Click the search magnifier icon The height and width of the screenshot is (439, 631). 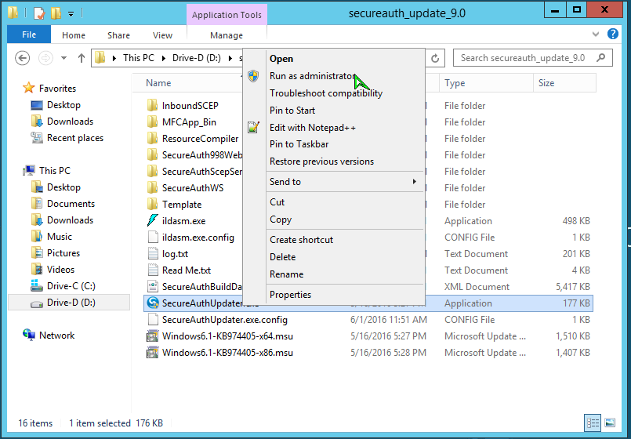[600, 58]
